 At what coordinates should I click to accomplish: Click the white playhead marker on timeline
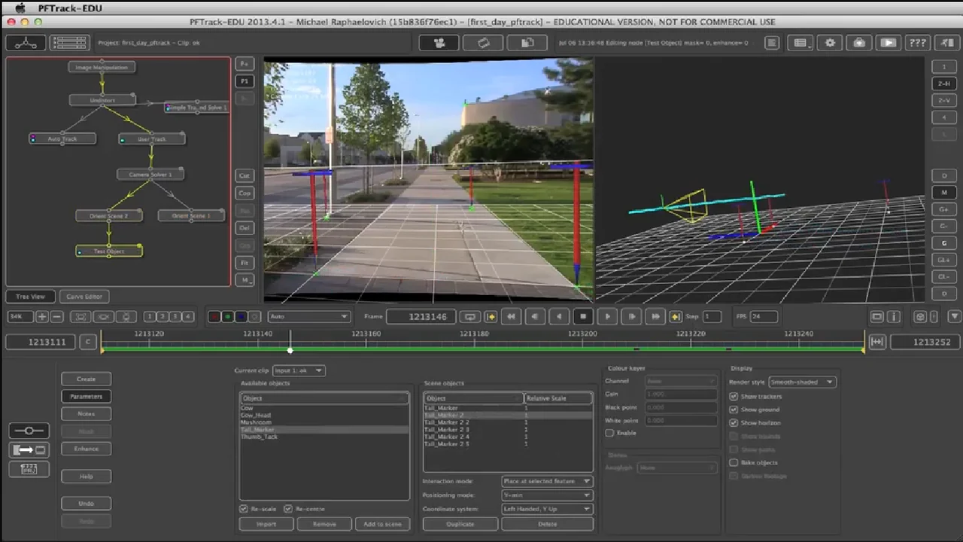pyautogui.click(x=290, y=350)
